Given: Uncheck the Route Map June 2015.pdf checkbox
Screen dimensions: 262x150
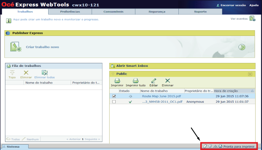Looking at the screenshot, I should coord(114,96).
